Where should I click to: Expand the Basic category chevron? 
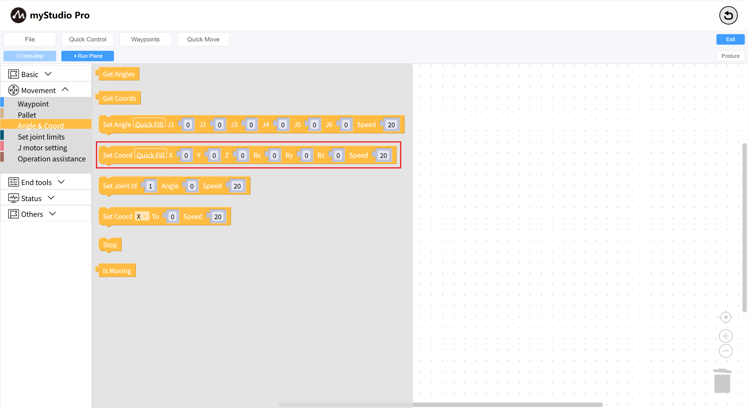(48, 74)
